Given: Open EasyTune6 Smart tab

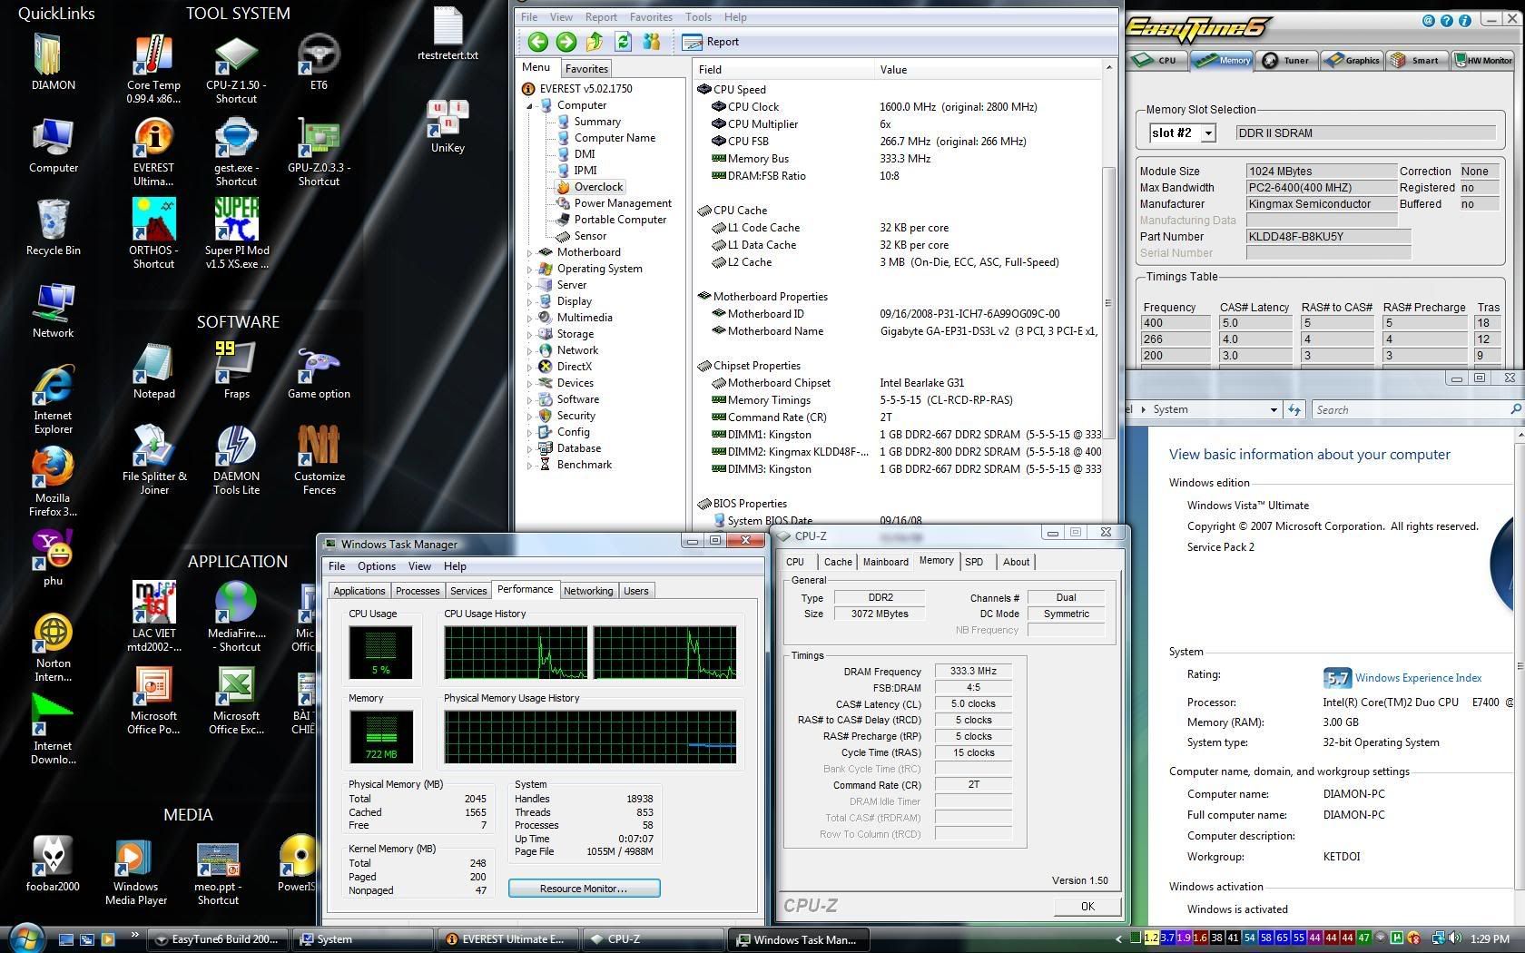Looking at the screenshot, I should click(x=1416, y=60).
